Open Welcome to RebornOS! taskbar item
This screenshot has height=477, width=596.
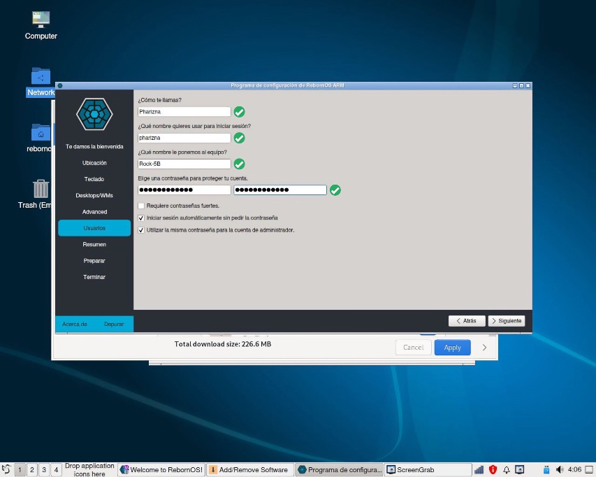161,470
